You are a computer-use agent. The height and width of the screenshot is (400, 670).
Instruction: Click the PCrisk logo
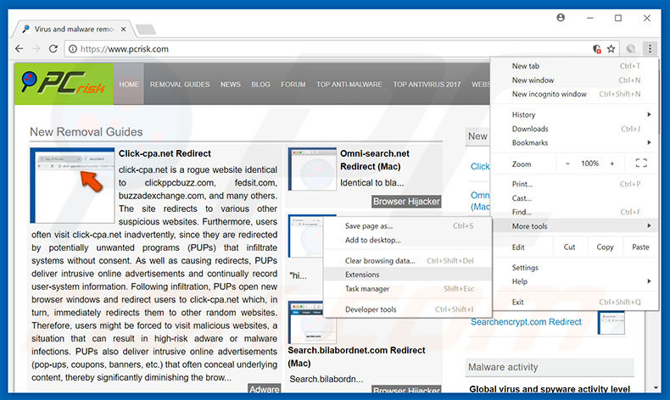point(64,83)
